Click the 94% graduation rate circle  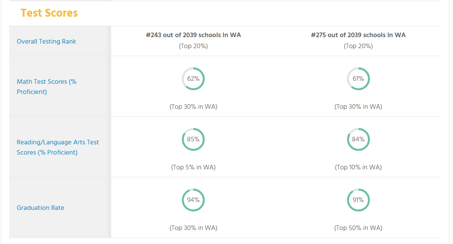click(x=193, y=200)
